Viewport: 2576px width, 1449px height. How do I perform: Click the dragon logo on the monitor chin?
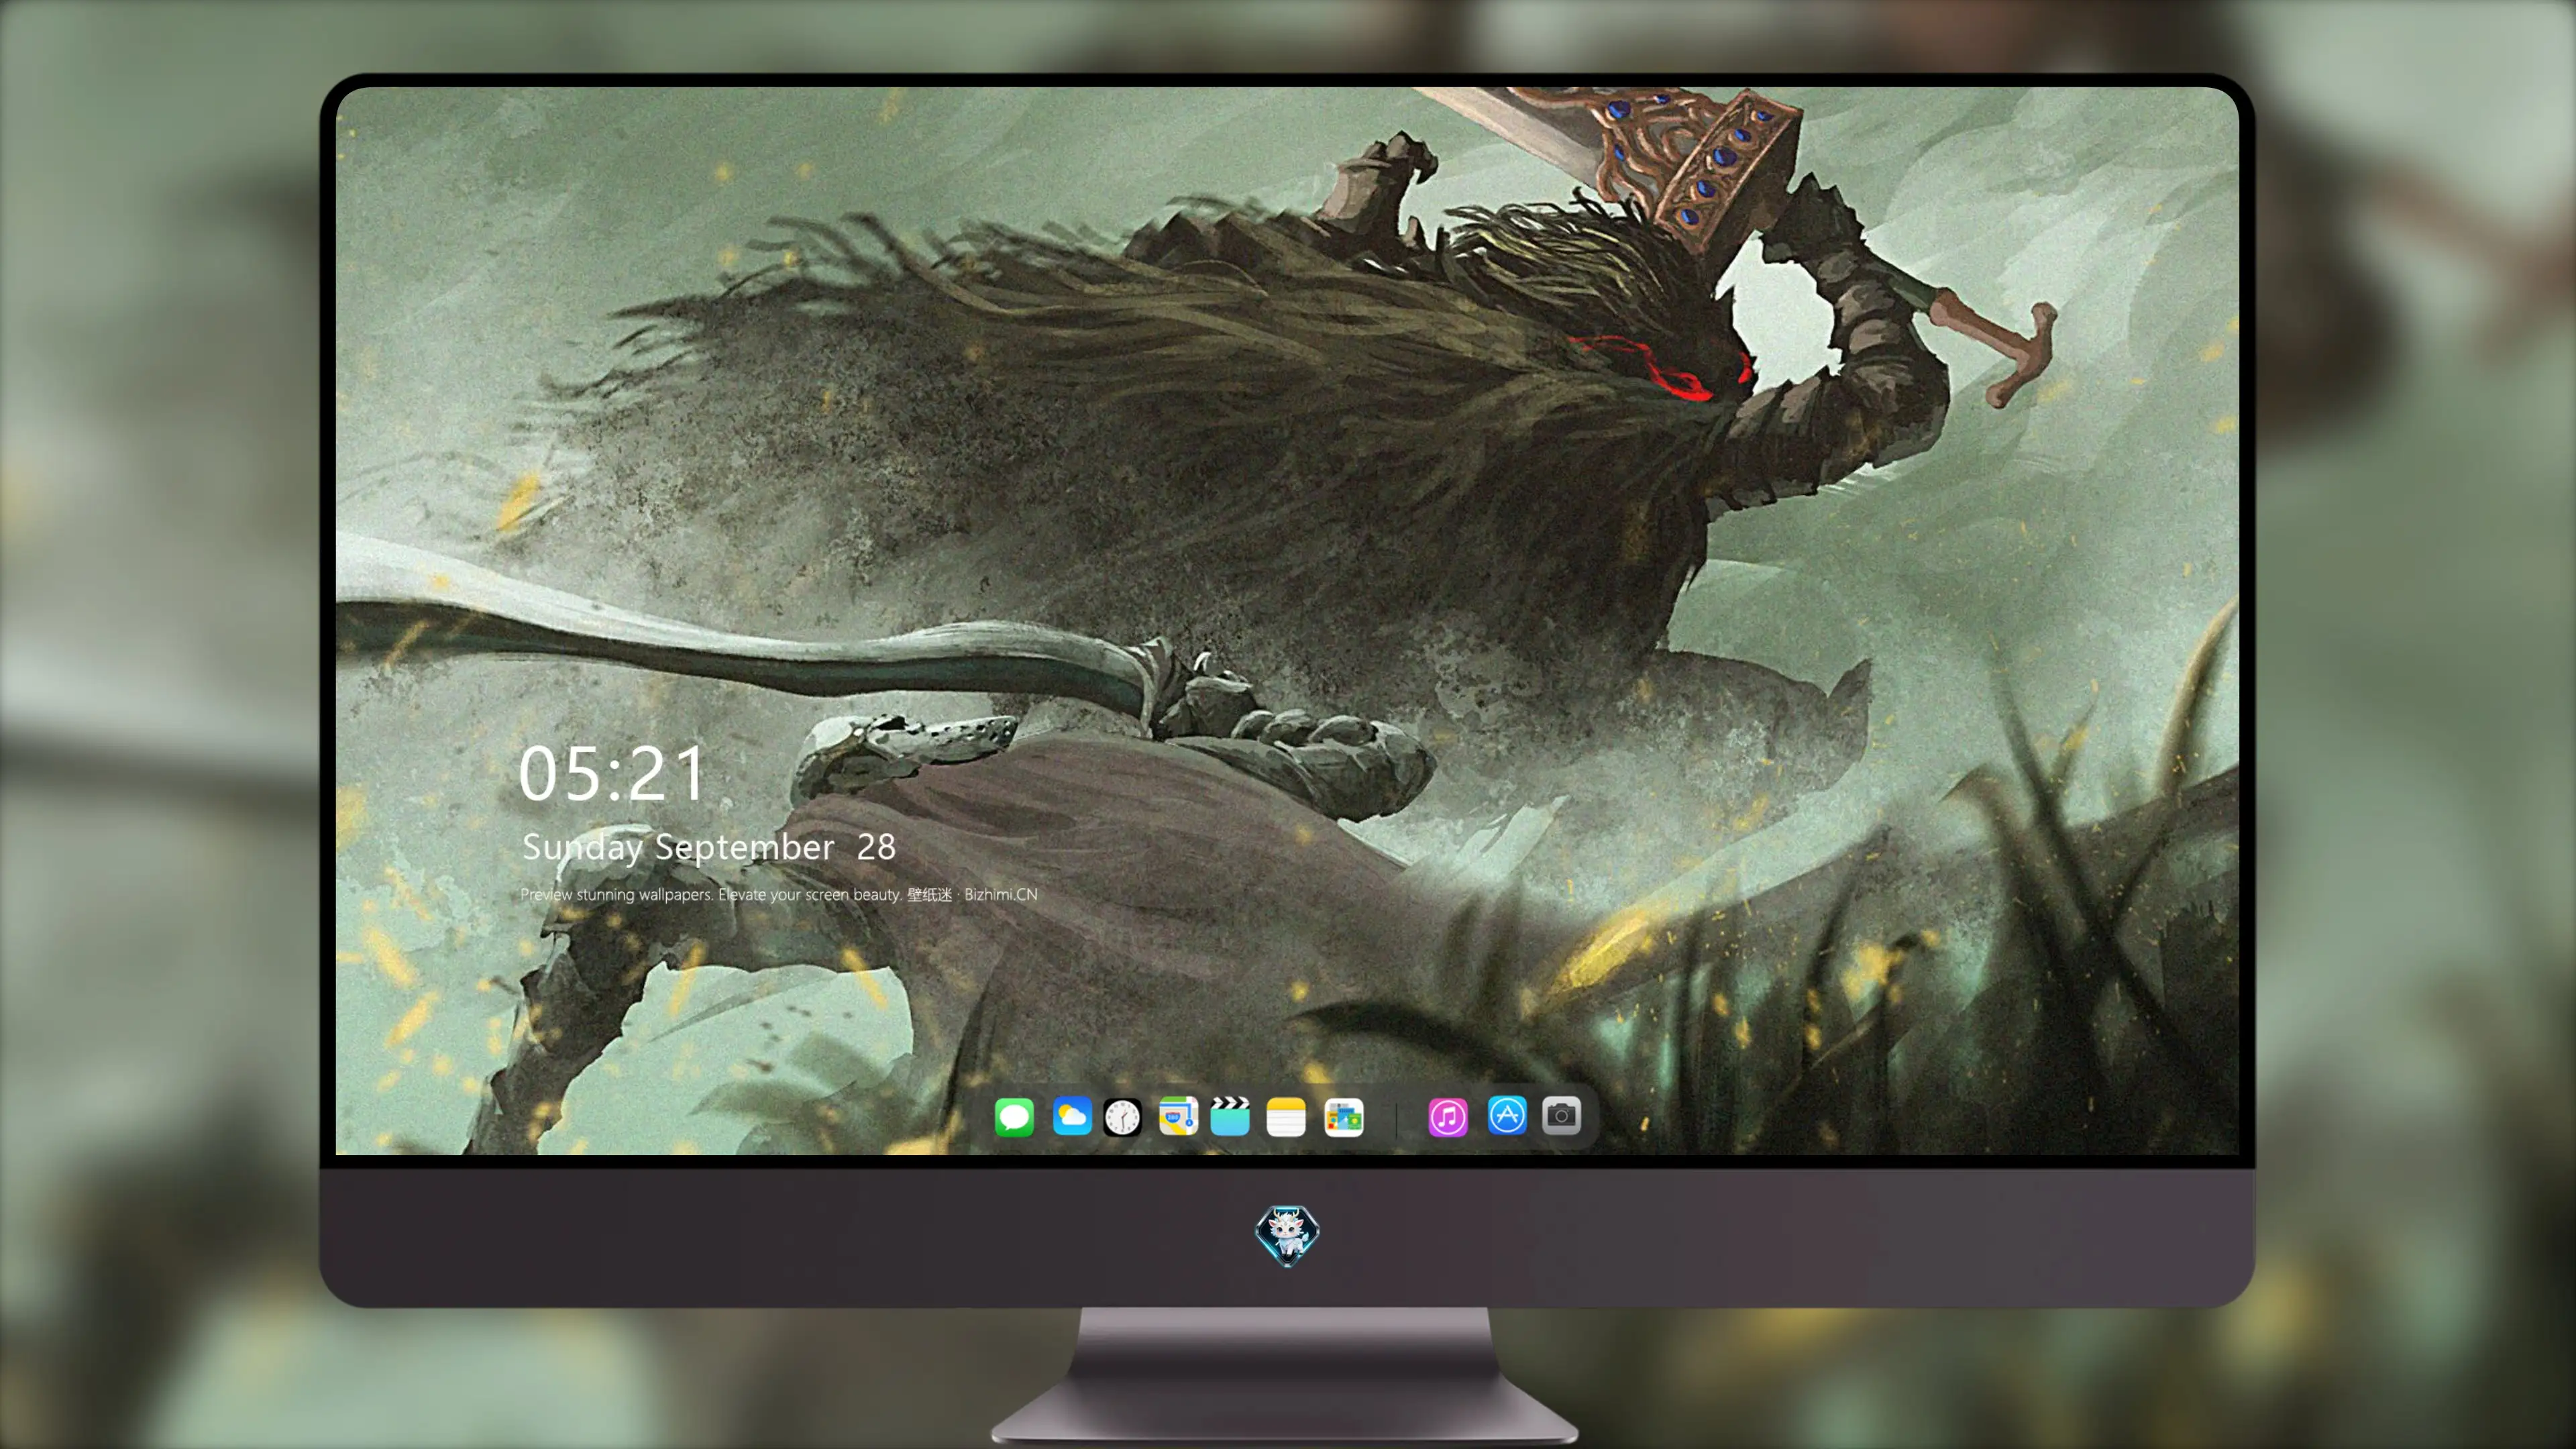pos(1287,1236)
